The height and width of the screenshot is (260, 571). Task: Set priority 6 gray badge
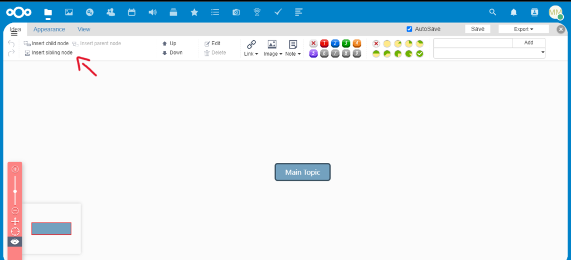[x=324, y=54]
